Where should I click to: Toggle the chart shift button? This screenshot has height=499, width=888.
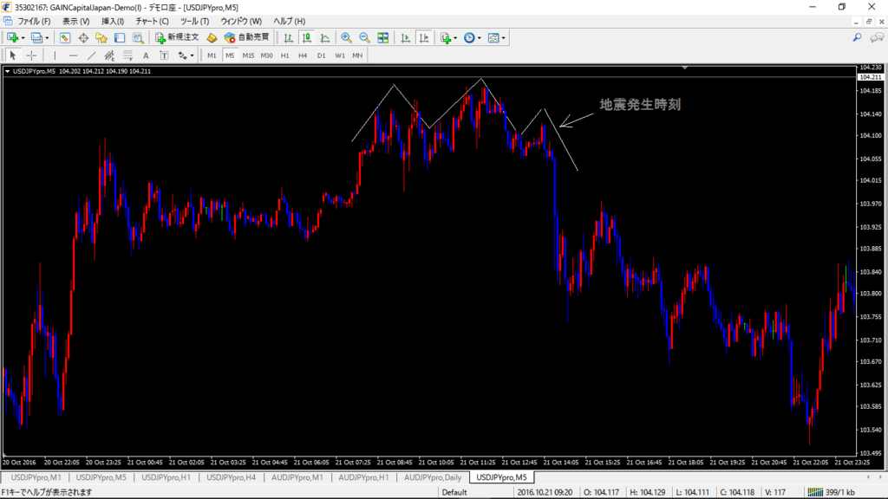423,38
